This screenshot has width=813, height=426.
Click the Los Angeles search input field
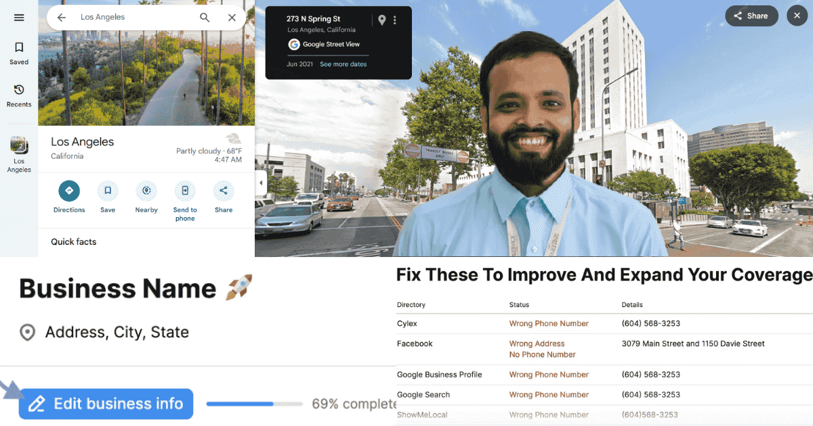click(132, 18)
